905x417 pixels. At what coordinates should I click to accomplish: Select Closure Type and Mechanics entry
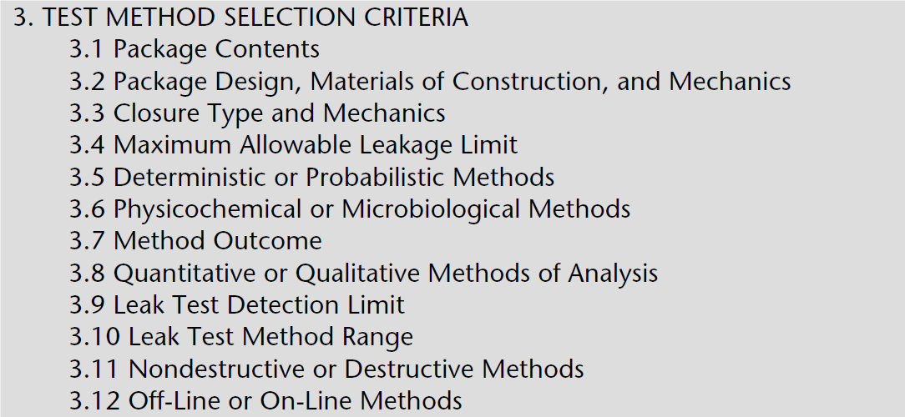[x=257, y=113]
